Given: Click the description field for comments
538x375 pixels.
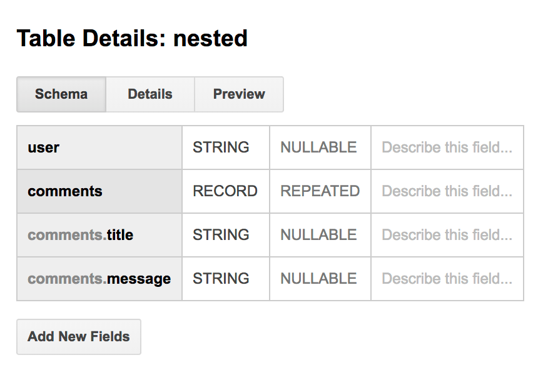Looking at the screenshot, I should (447, 191).
